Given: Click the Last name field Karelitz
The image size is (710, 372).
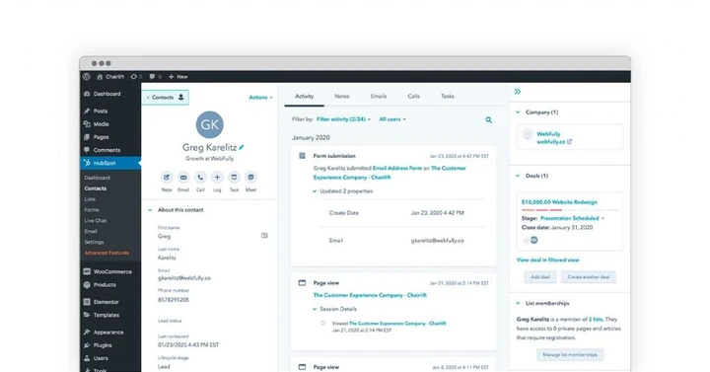Looking at the screenshot, I should click(167, 258).
